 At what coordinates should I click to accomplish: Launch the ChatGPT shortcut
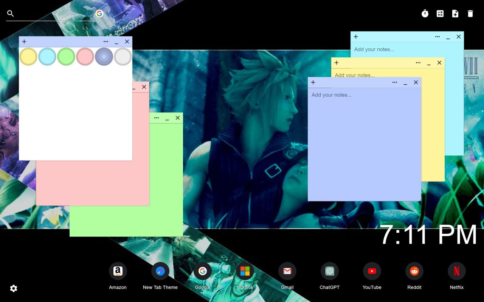(330, 271)
